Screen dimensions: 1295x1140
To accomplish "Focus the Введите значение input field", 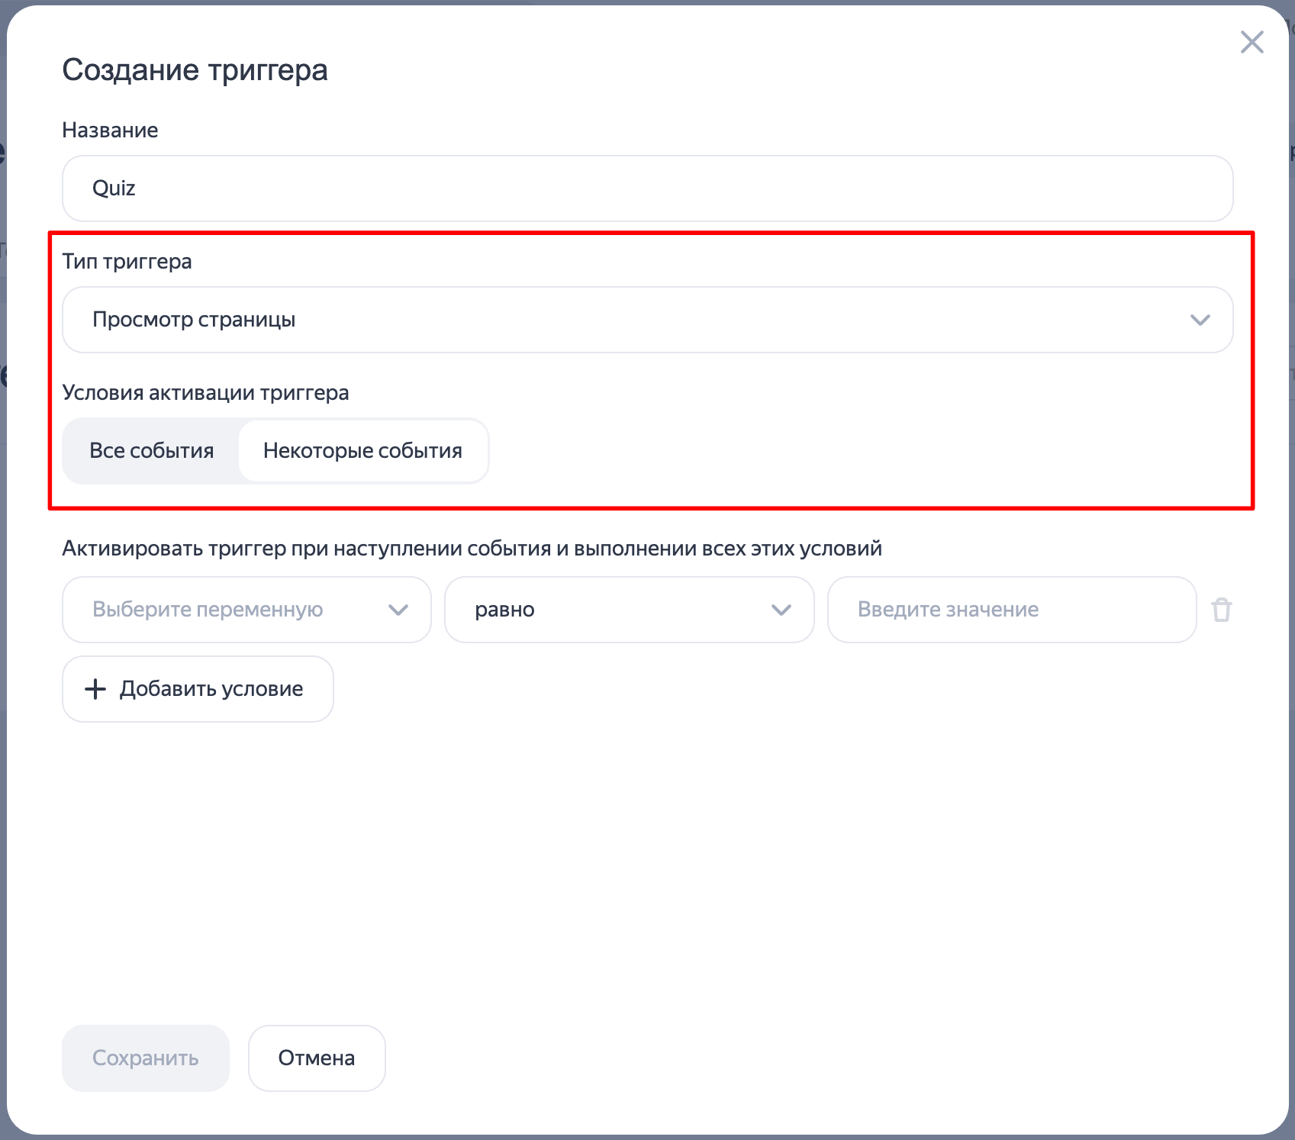I will tap(1012, 610).
